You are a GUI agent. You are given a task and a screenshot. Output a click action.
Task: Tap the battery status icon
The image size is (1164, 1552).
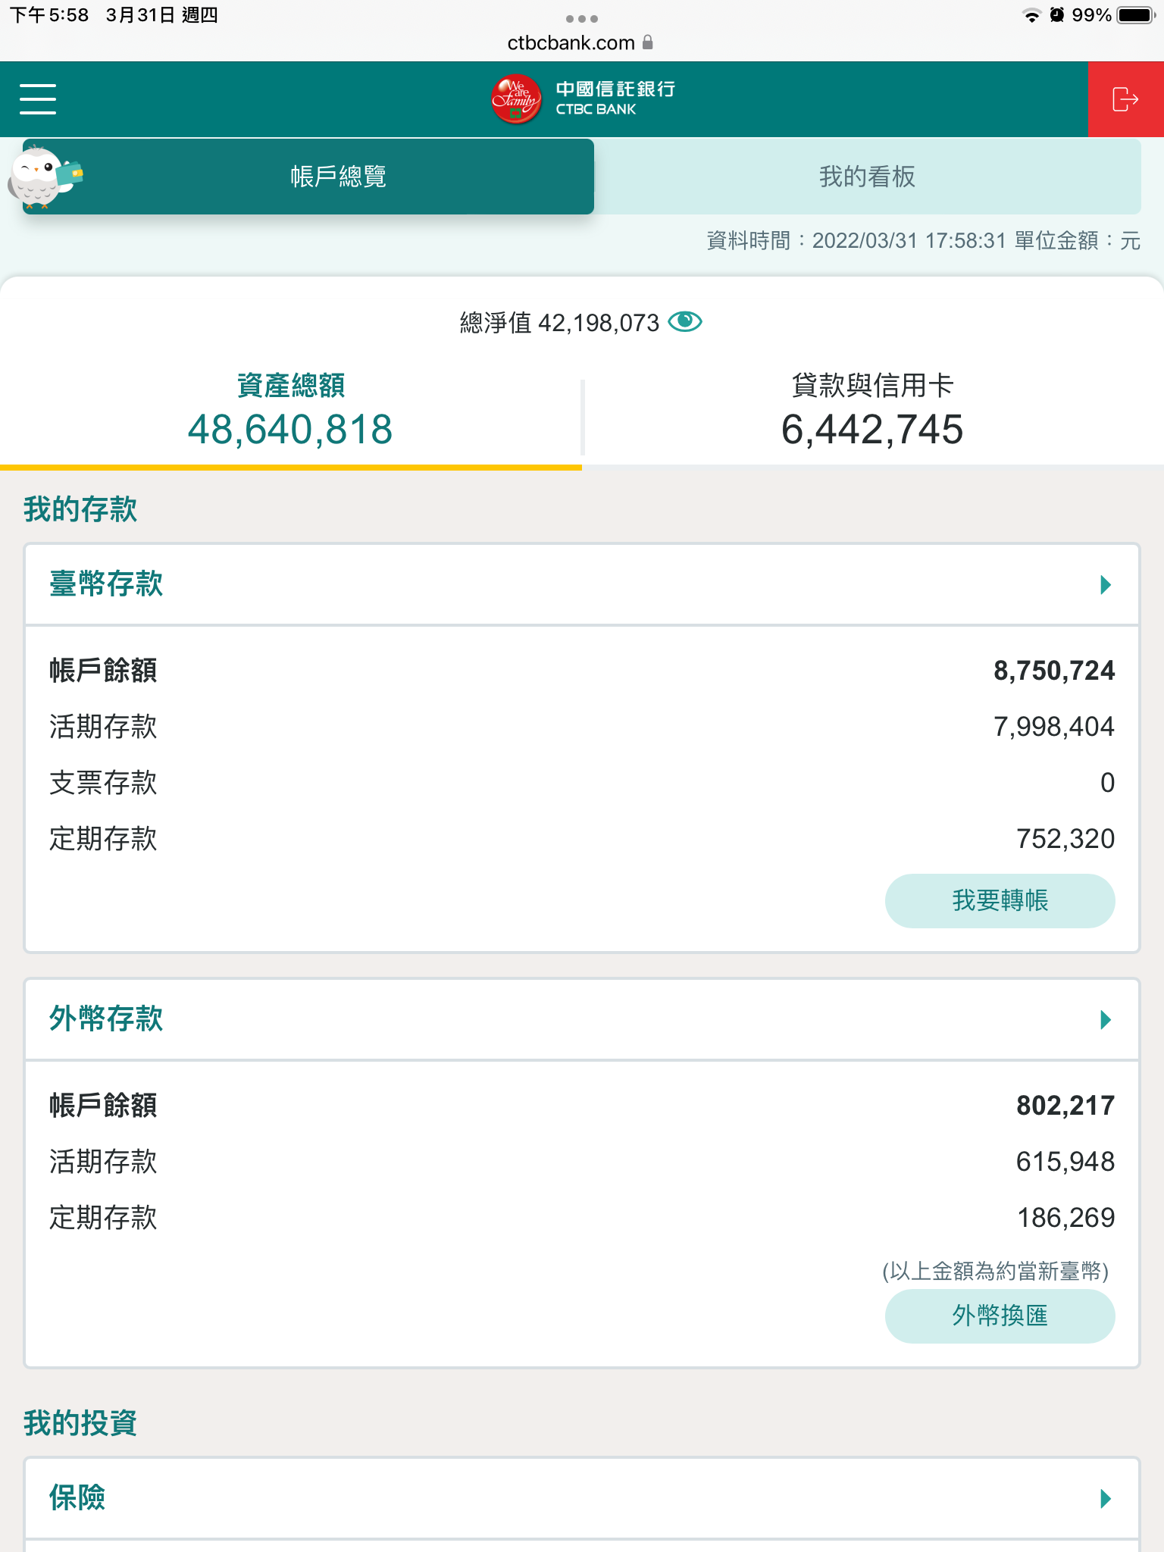coord(1134,15)
